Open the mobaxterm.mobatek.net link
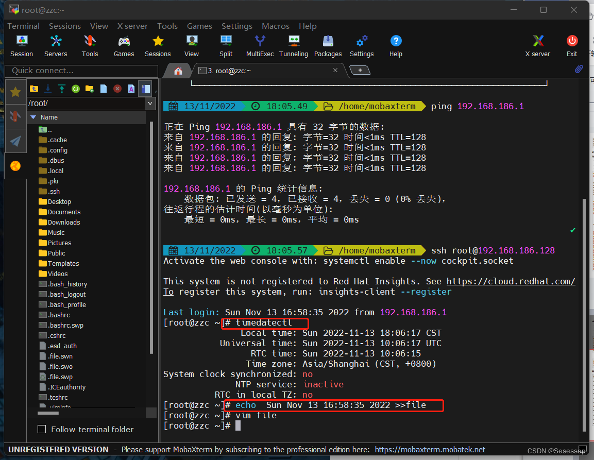Screen dimensions: 594x460 click(x=430, y=450)
